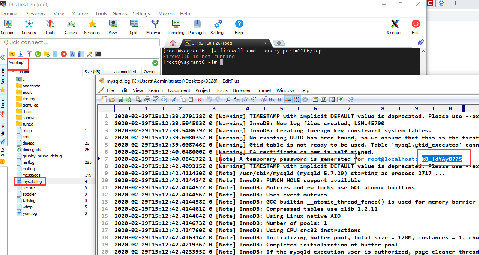The image size is (479, 255).
Task: Click the paperclip icon beside the terminal tabs
Action: pos(421,42)
